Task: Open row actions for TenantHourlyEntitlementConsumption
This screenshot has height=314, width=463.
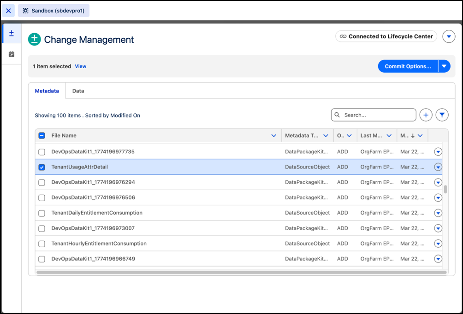Action: click(438, 244)
